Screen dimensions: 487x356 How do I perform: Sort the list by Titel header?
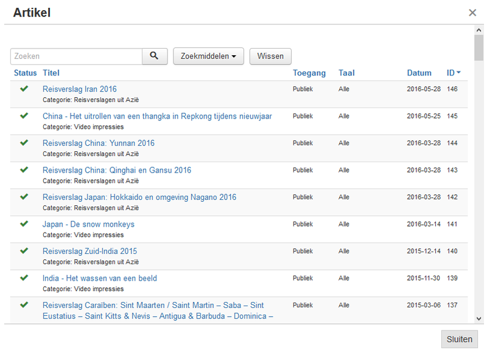coord(51,73)
